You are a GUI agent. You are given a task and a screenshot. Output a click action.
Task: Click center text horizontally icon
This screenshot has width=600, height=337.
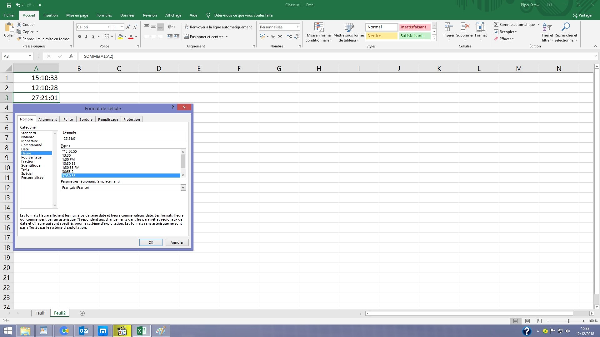tap(153, 37)
